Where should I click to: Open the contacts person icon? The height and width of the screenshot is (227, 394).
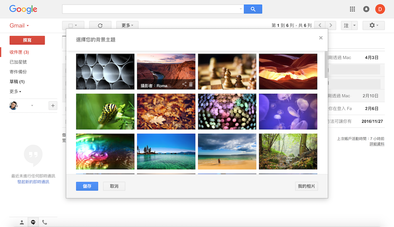[22, 222]
